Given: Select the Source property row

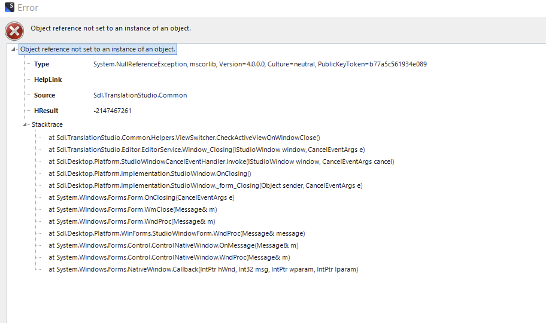Looking at the screenshot, I should click(110, 95).
